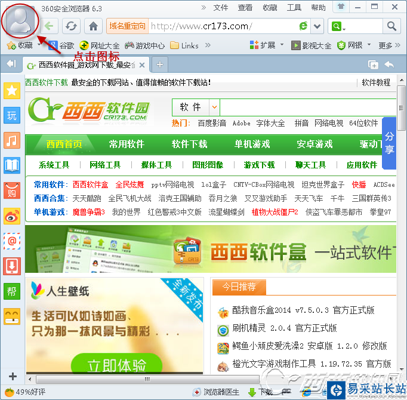The height and width of the screenshot is (400, 407).
Task: Open the 收藏 menu
Action: coord(270,8)
